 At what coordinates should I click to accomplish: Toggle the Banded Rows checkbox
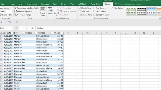80,15
